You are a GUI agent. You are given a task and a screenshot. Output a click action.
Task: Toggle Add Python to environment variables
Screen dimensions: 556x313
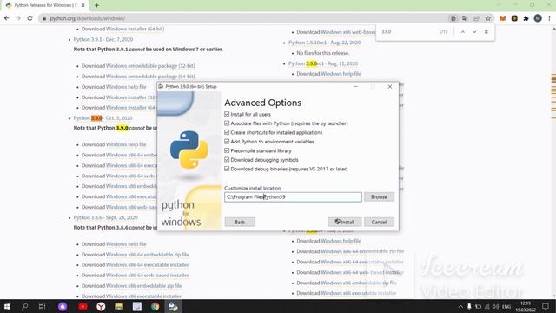click(x=227, y=142)
